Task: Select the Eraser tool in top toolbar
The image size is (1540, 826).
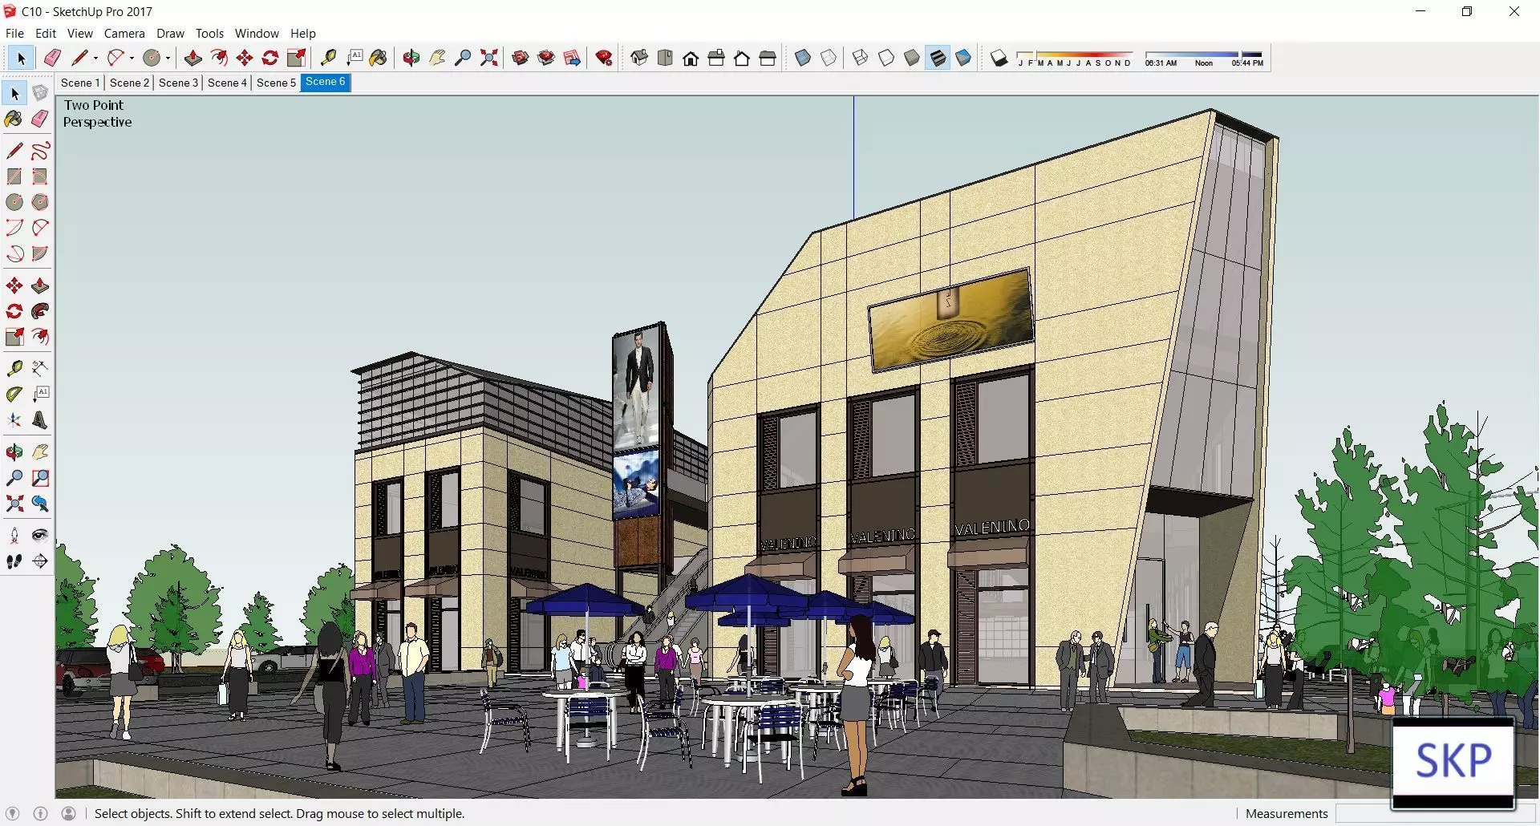Action: [53, 58]
